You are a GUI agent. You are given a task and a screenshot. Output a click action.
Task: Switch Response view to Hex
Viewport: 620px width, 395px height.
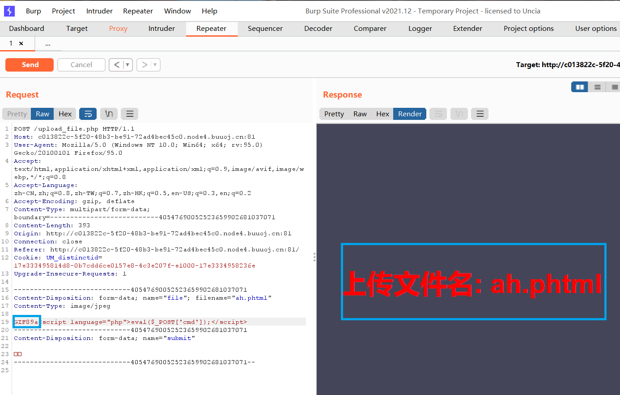click(x=382, y=114)
